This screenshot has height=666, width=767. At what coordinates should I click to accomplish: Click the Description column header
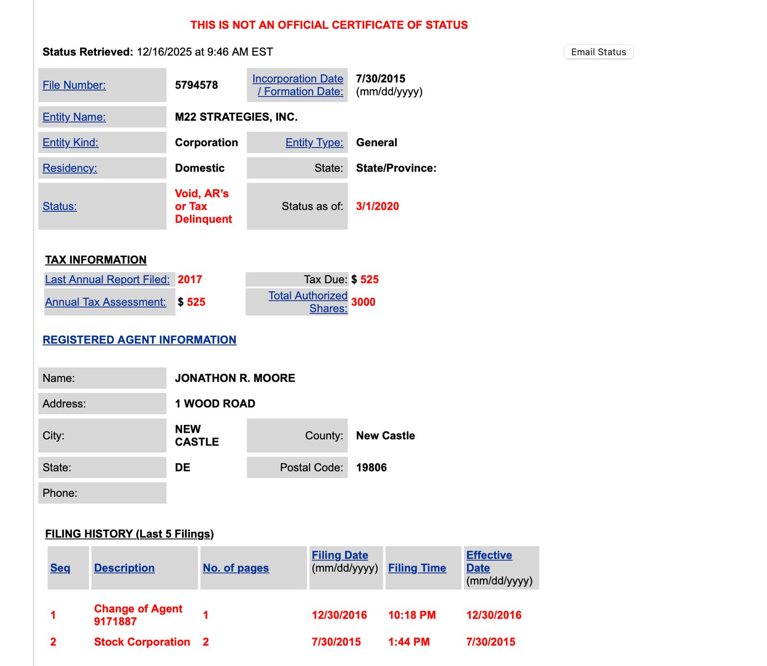click(124, 568)
